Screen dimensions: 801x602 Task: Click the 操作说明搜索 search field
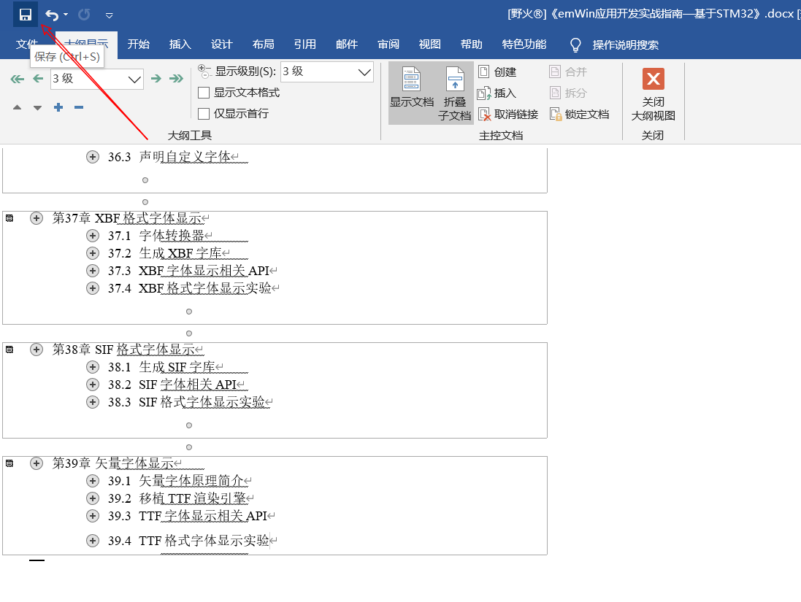(x=625, y=45)
